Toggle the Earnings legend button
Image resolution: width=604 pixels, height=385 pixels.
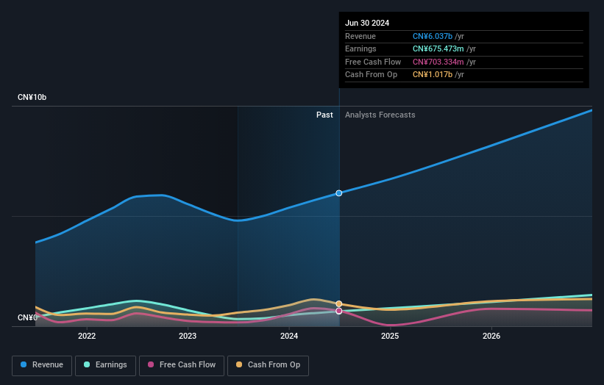point(105,365)
